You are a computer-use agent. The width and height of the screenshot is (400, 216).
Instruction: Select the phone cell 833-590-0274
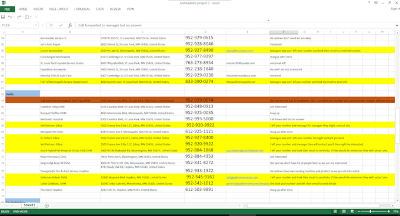(205, 82)
